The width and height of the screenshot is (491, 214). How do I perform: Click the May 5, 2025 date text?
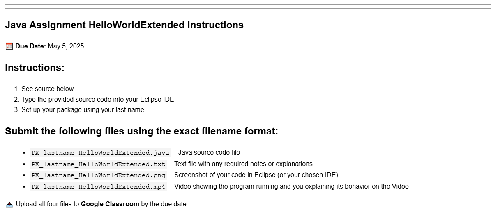coord(66,46)
